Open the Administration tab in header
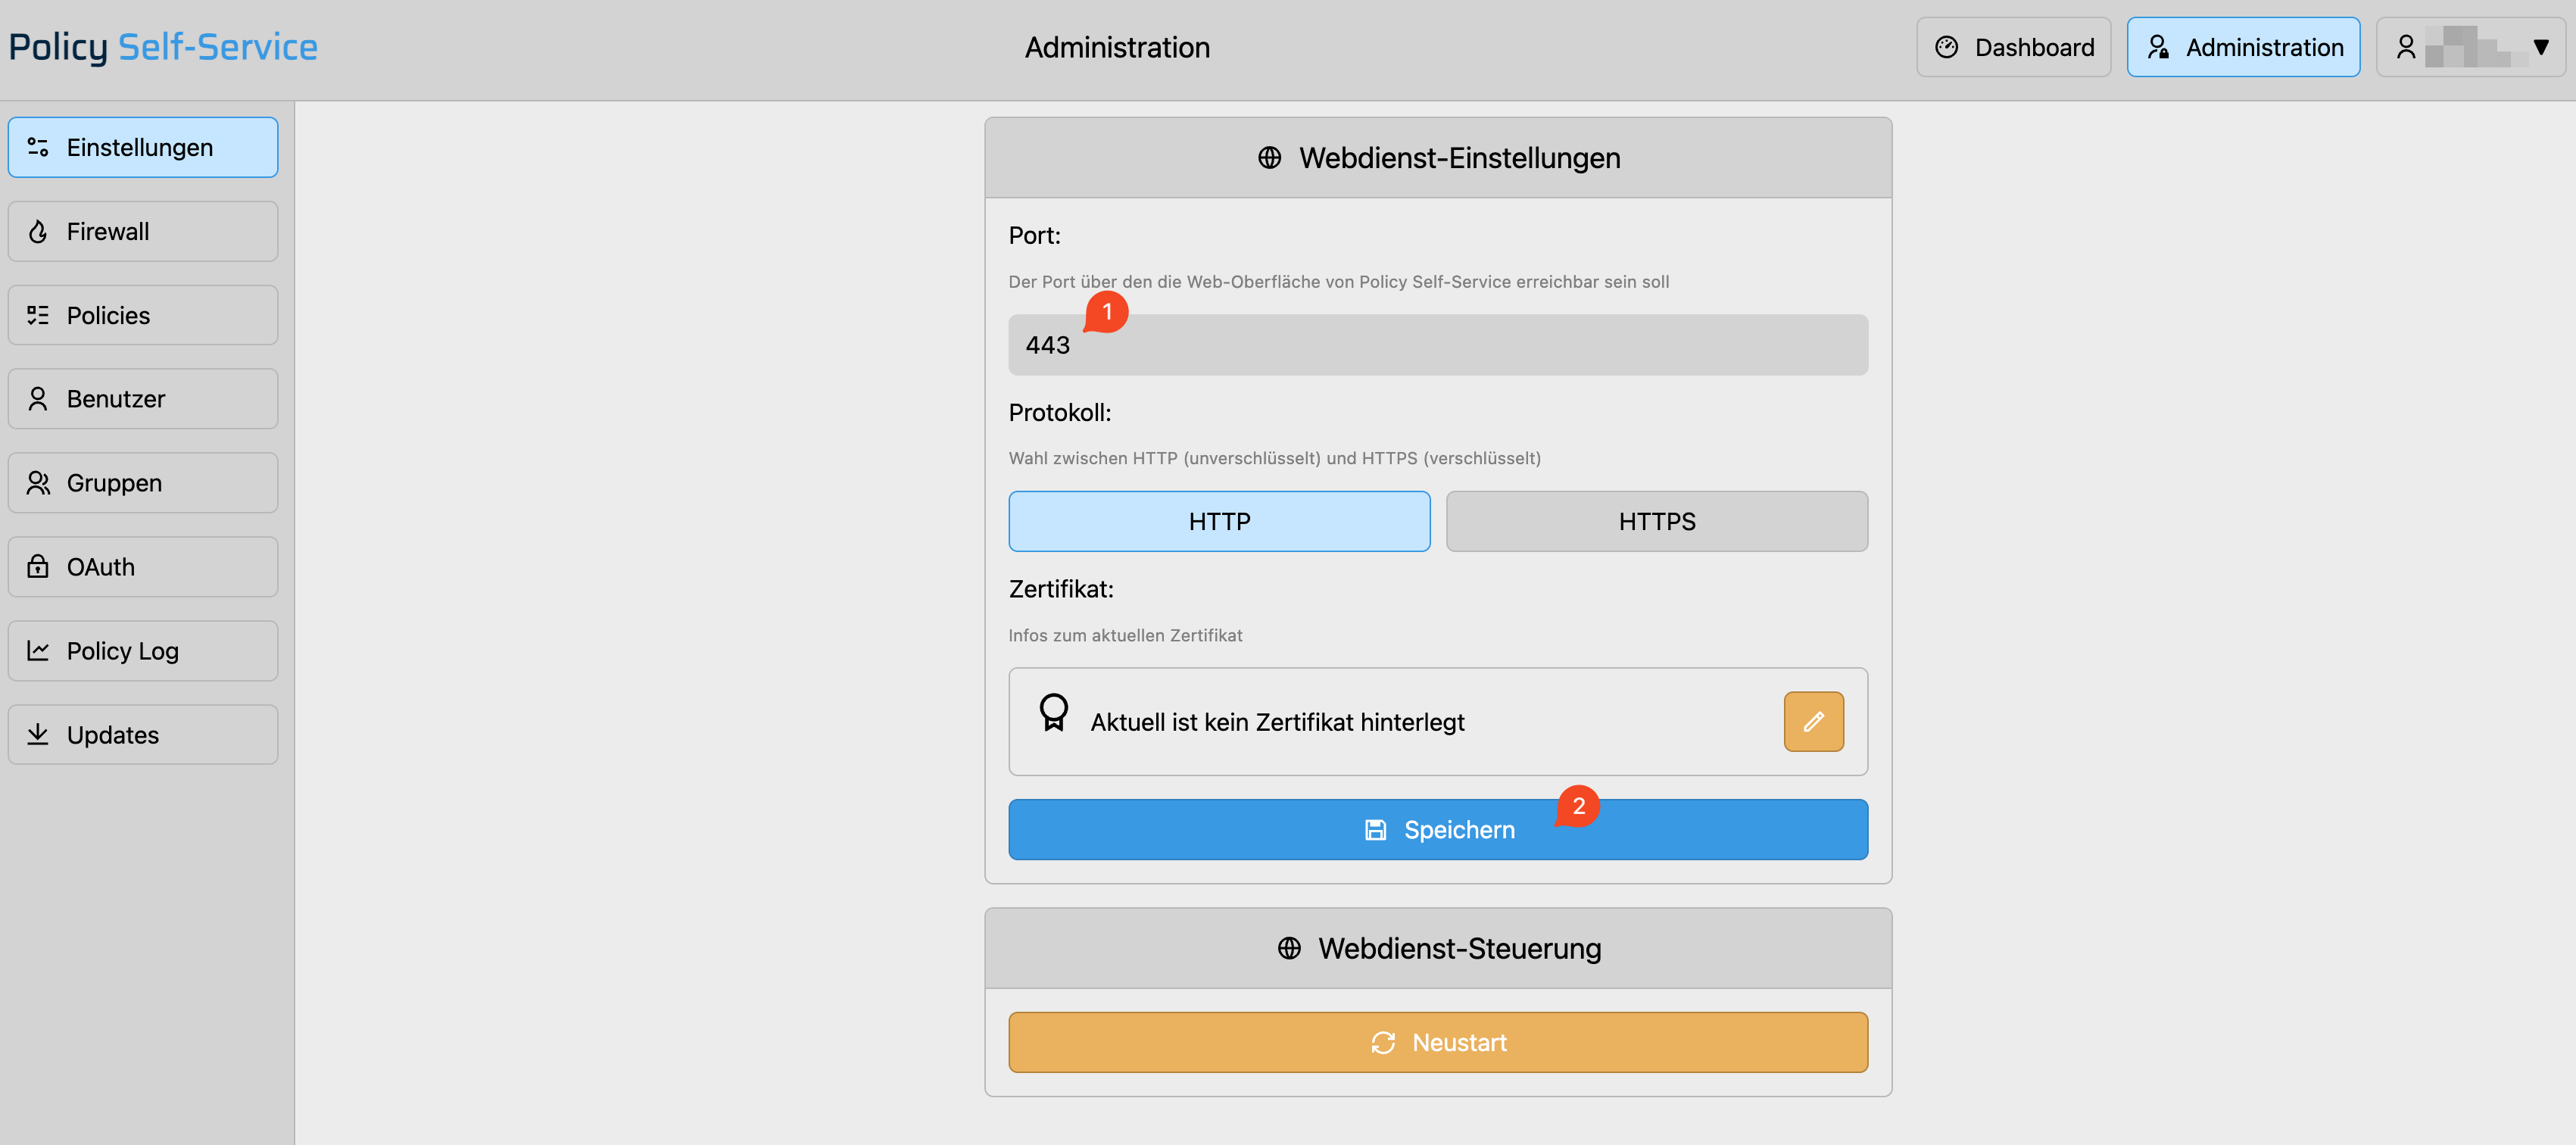The width and height of the screenshot is (2576, 1145). click(2242, 47)
